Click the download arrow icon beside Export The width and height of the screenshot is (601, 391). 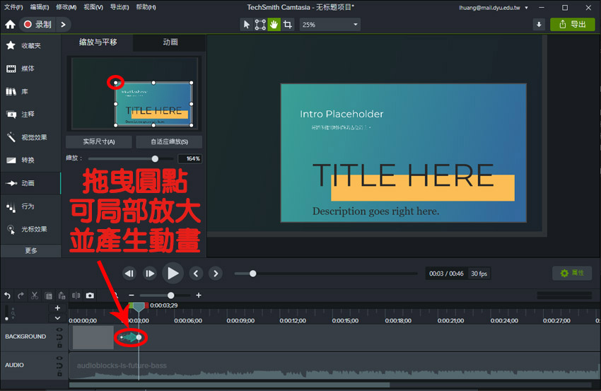[x=539, y=25]
